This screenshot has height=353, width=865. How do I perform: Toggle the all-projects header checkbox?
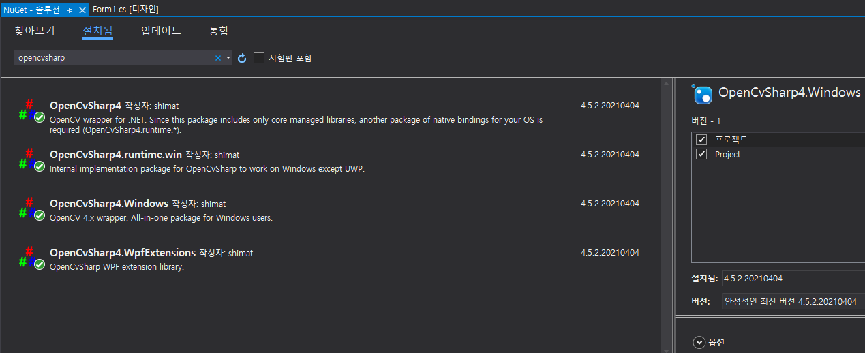tap(701, 140)
